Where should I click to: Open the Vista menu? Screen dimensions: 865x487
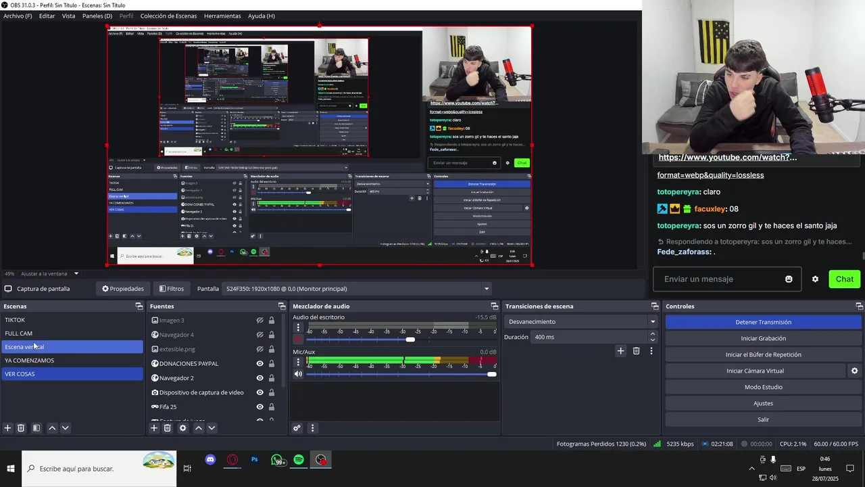pos(68,16)
